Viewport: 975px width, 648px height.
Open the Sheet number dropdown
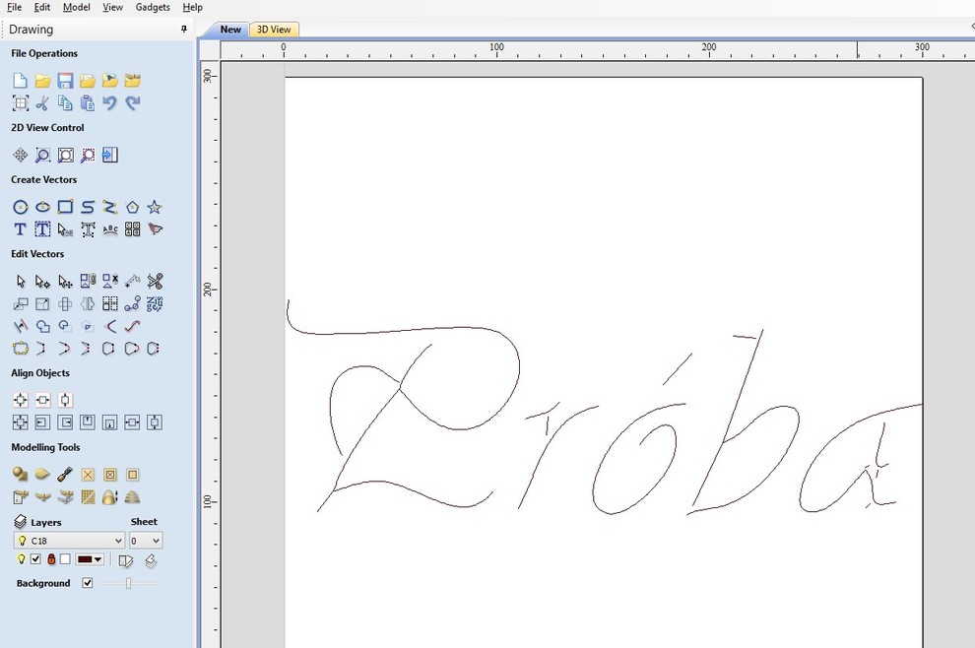pyautogui.click(x=146, y=541)
